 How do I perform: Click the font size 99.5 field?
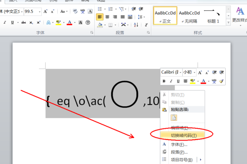(31, 11)
